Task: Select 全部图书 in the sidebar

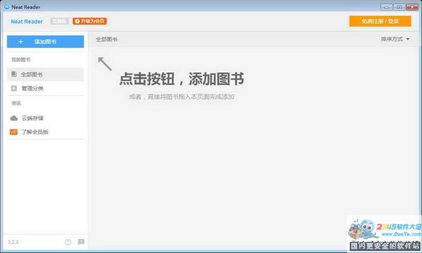Action: coord(32,74)
